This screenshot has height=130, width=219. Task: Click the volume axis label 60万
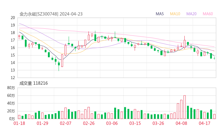11,95
